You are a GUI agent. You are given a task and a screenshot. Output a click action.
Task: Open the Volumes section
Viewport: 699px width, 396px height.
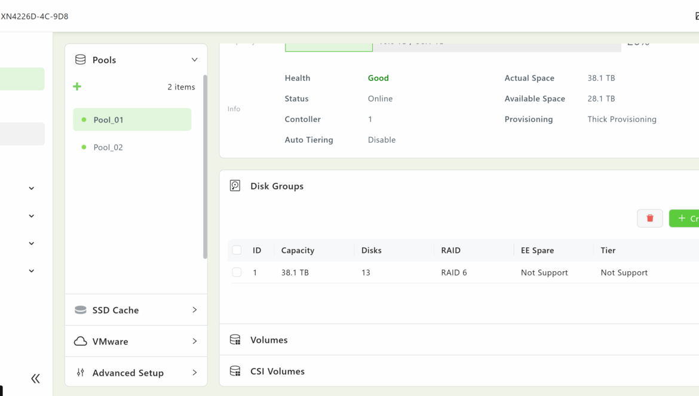click(269, 340)
